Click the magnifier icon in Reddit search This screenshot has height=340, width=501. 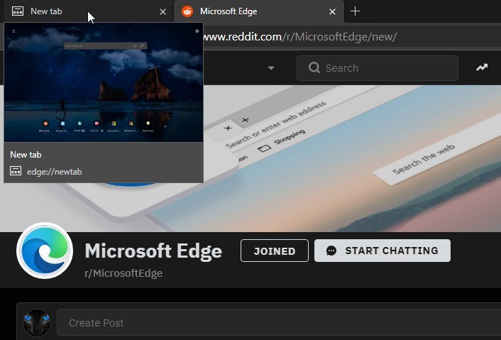[314, 67]
